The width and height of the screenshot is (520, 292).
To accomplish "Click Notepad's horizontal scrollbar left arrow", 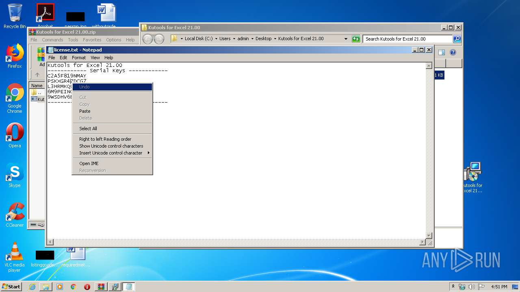I will click(50, 242).
